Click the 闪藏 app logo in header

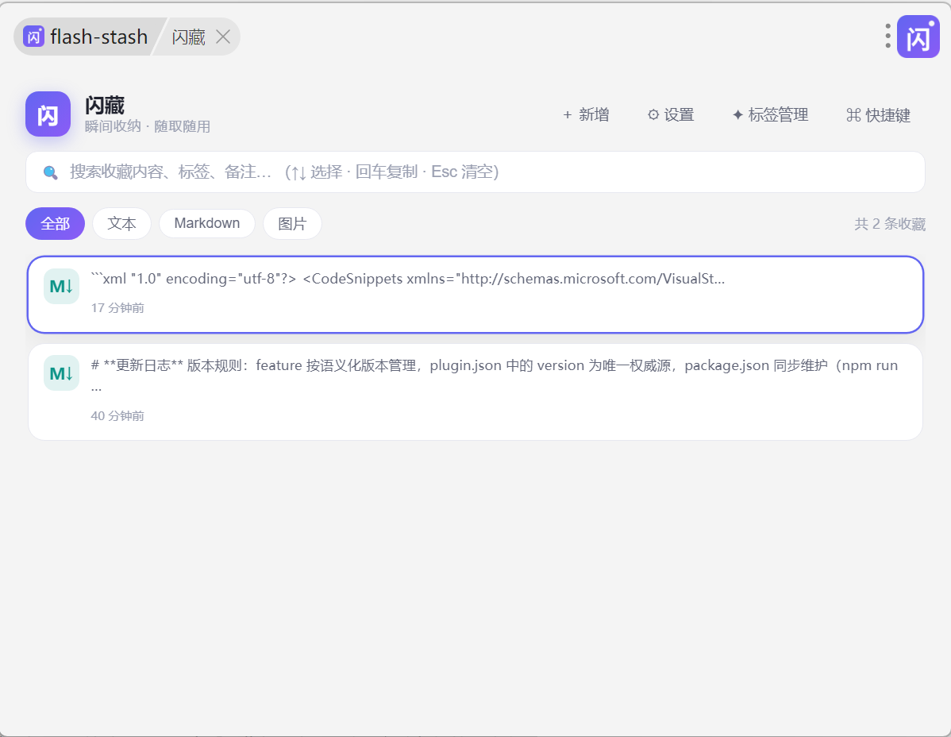coord(48,114)
